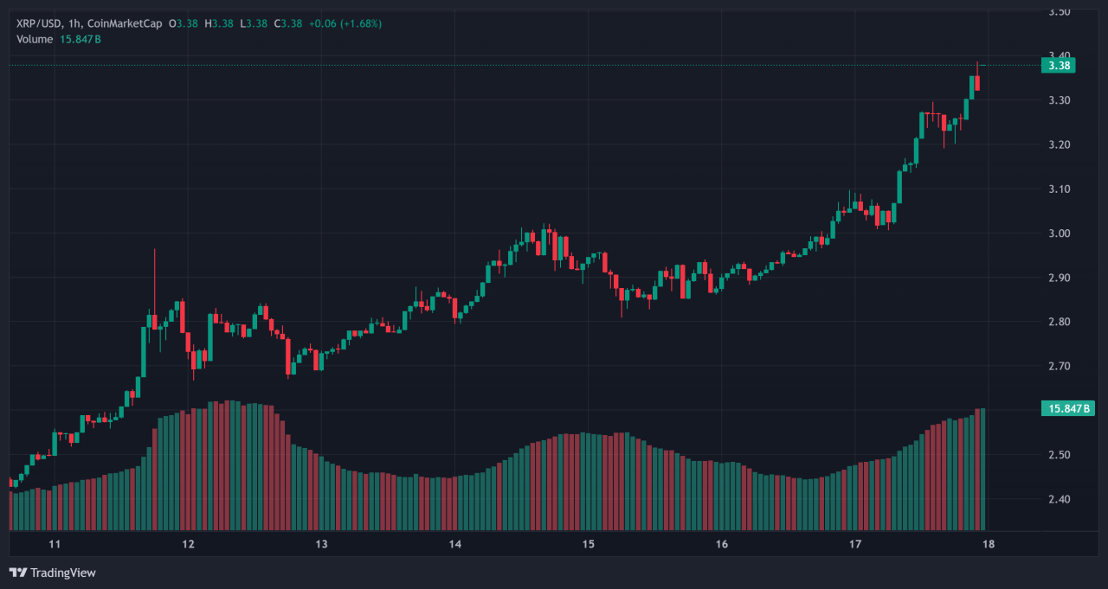Select the XRP/USD symbol title in legend
Image resolution: width=1108 pixels, height=589 pixels.
(39, 23)
